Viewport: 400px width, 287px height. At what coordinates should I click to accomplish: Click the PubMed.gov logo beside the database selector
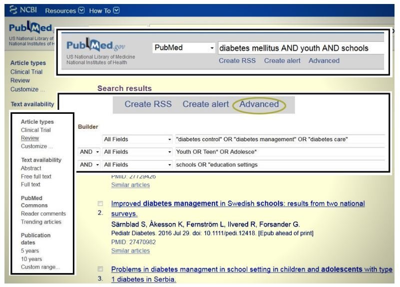96,45
